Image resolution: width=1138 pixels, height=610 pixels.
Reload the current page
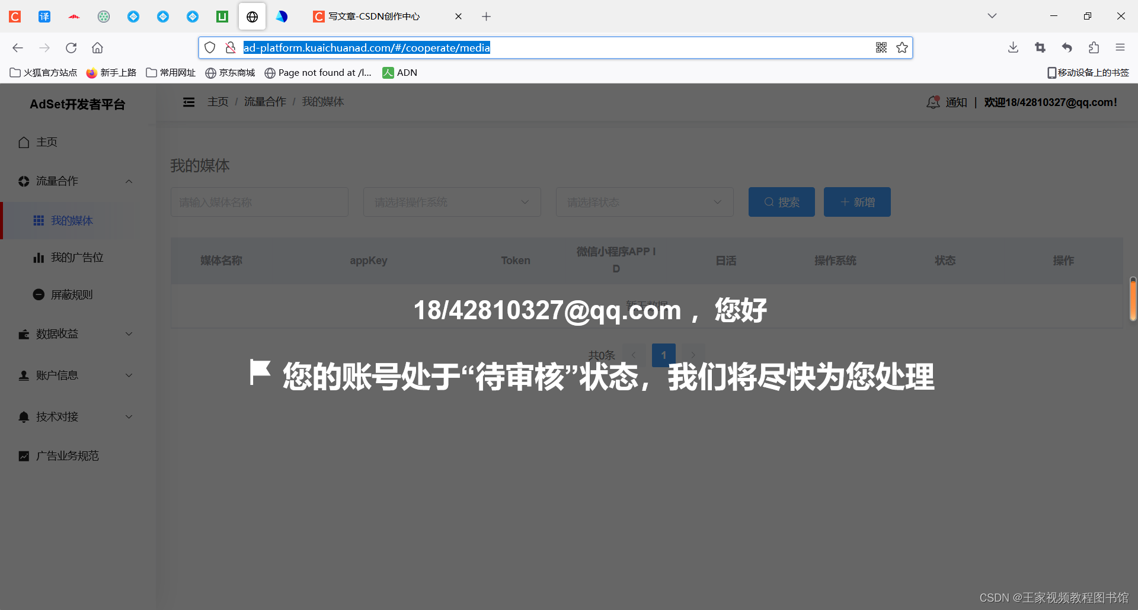pos(71,47)
